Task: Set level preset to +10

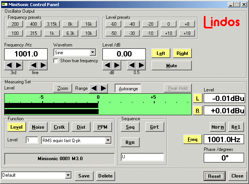Action: [x=169, y=33]
